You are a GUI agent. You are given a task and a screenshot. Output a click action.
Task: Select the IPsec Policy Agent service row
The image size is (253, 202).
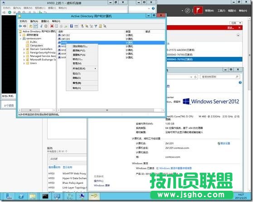[67, 183]
